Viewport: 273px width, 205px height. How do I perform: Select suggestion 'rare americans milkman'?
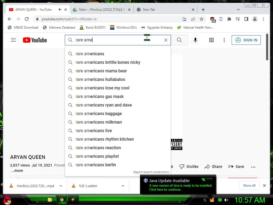tap(118, 122)
